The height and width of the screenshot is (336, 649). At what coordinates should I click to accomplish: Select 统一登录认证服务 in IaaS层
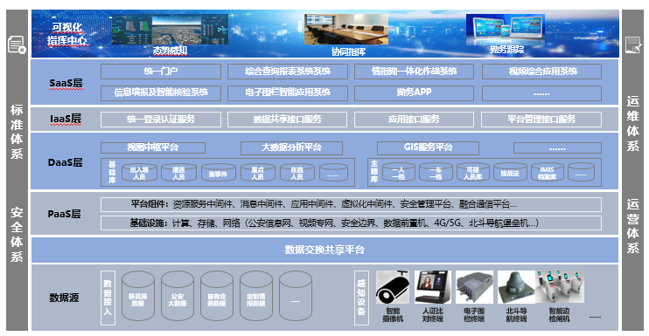pyautogui.click(x=161, y=120)
